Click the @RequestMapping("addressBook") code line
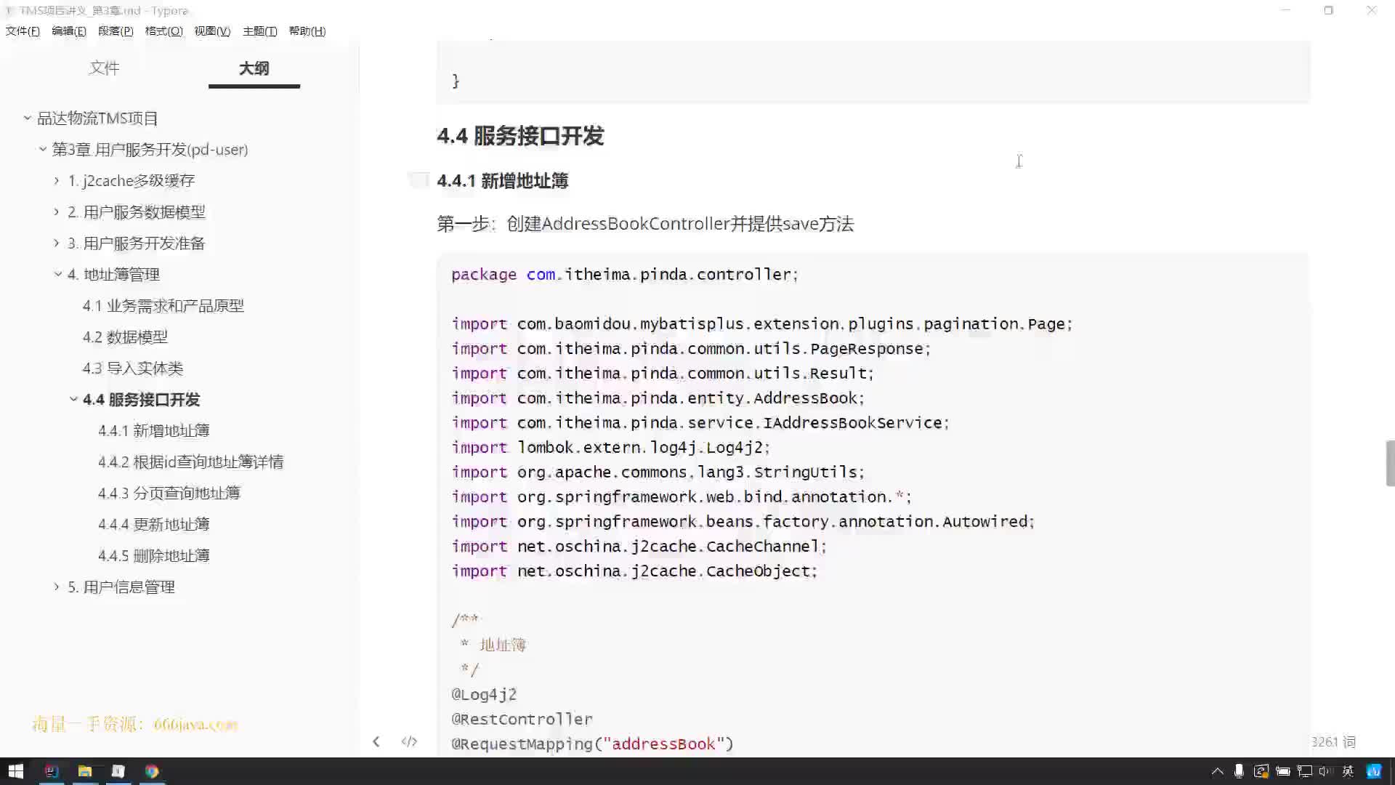1395x785 pixels. 592,744
